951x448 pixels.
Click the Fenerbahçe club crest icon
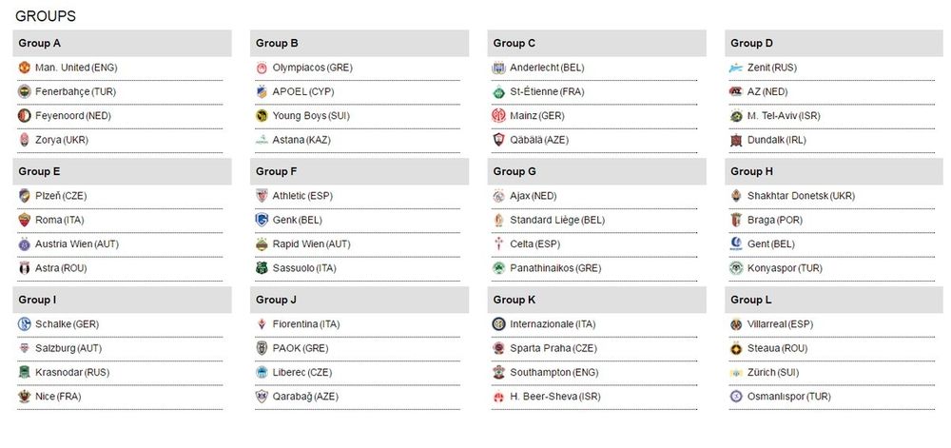coord(25,91)
